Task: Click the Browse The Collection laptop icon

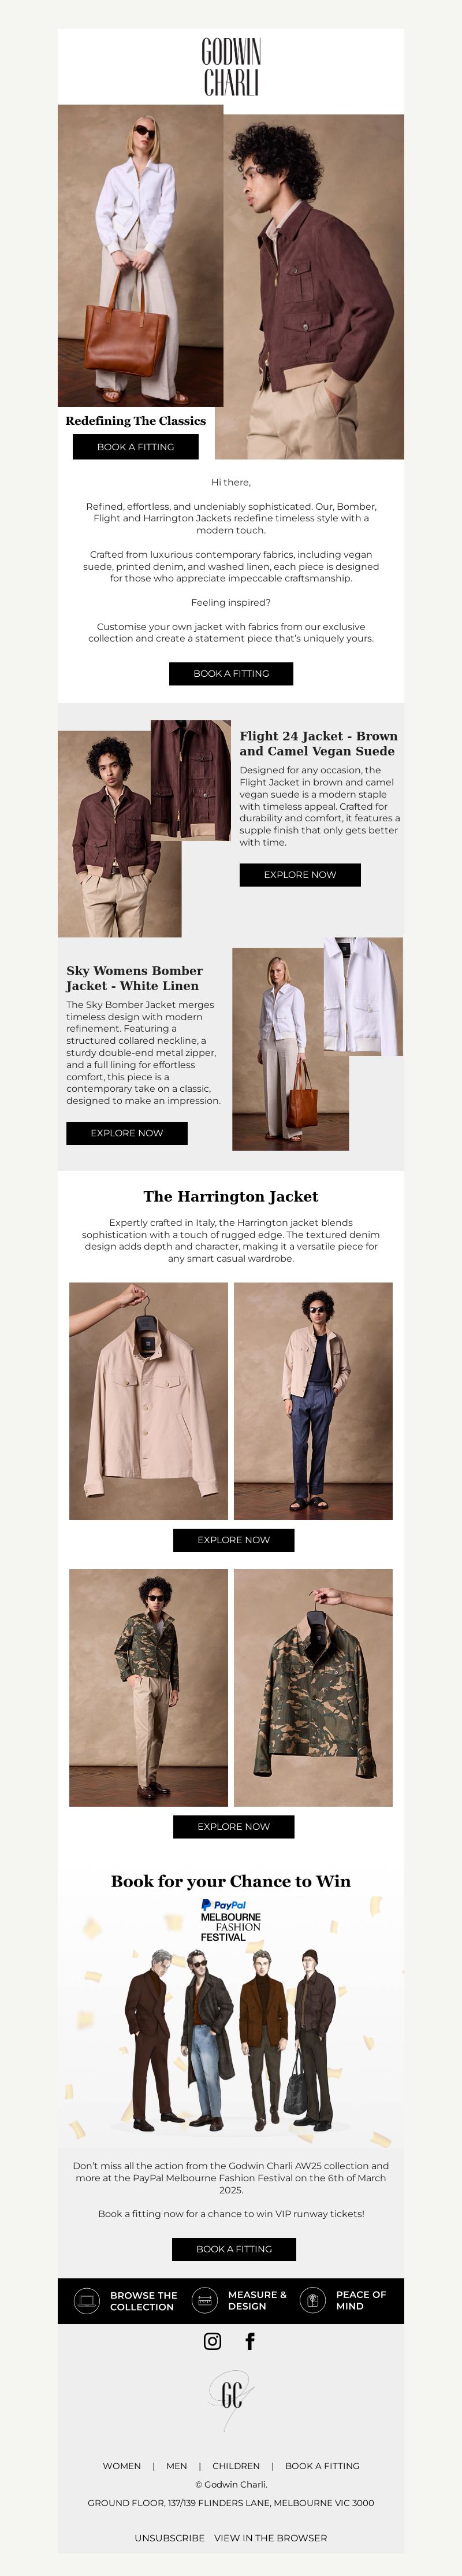Action: pyautogui.click(x=87, y=2301)
